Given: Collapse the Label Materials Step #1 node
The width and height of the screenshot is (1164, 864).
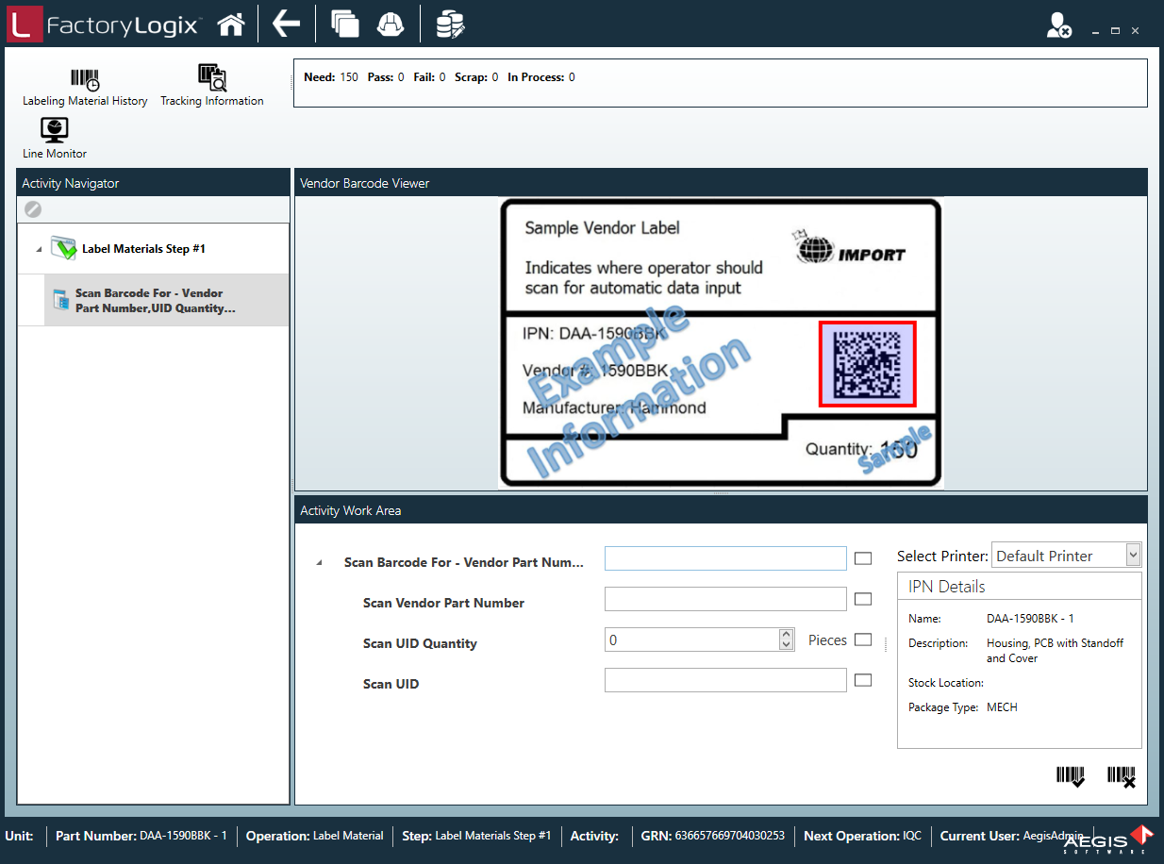Looking at the screenshot, I should pos(39,250).
